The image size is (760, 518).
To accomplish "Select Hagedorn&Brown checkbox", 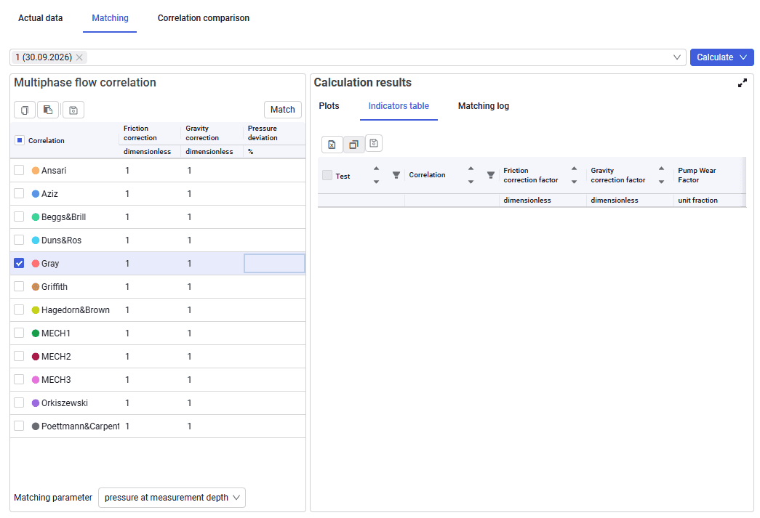I will [19, 309].
